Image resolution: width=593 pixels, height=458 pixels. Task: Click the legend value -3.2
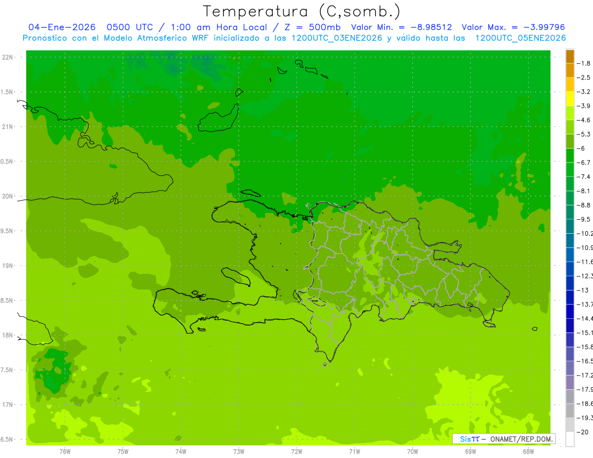coord(584,91)
